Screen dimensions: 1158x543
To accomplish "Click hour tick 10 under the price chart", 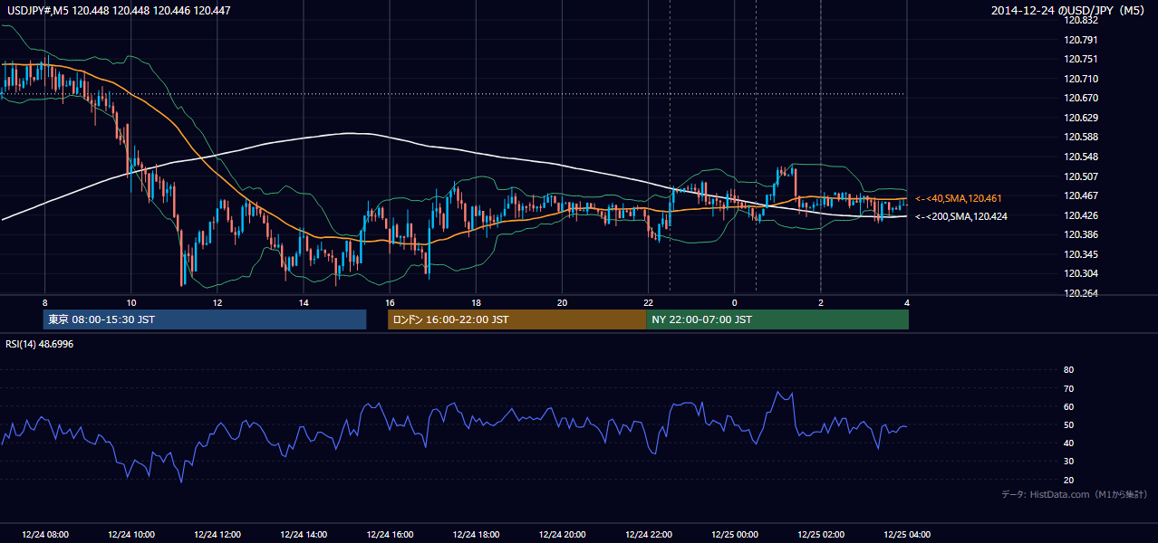I will (131, 302).
